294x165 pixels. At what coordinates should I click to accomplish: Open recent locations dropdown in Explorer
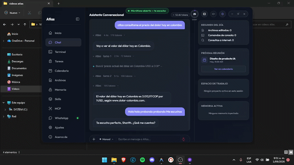(18, 25)
